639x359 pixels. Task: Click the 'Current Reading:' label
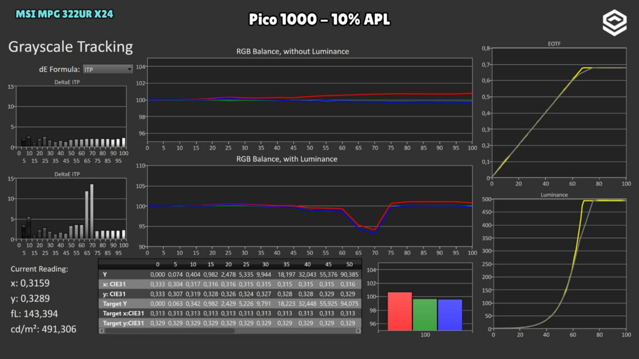39,269
